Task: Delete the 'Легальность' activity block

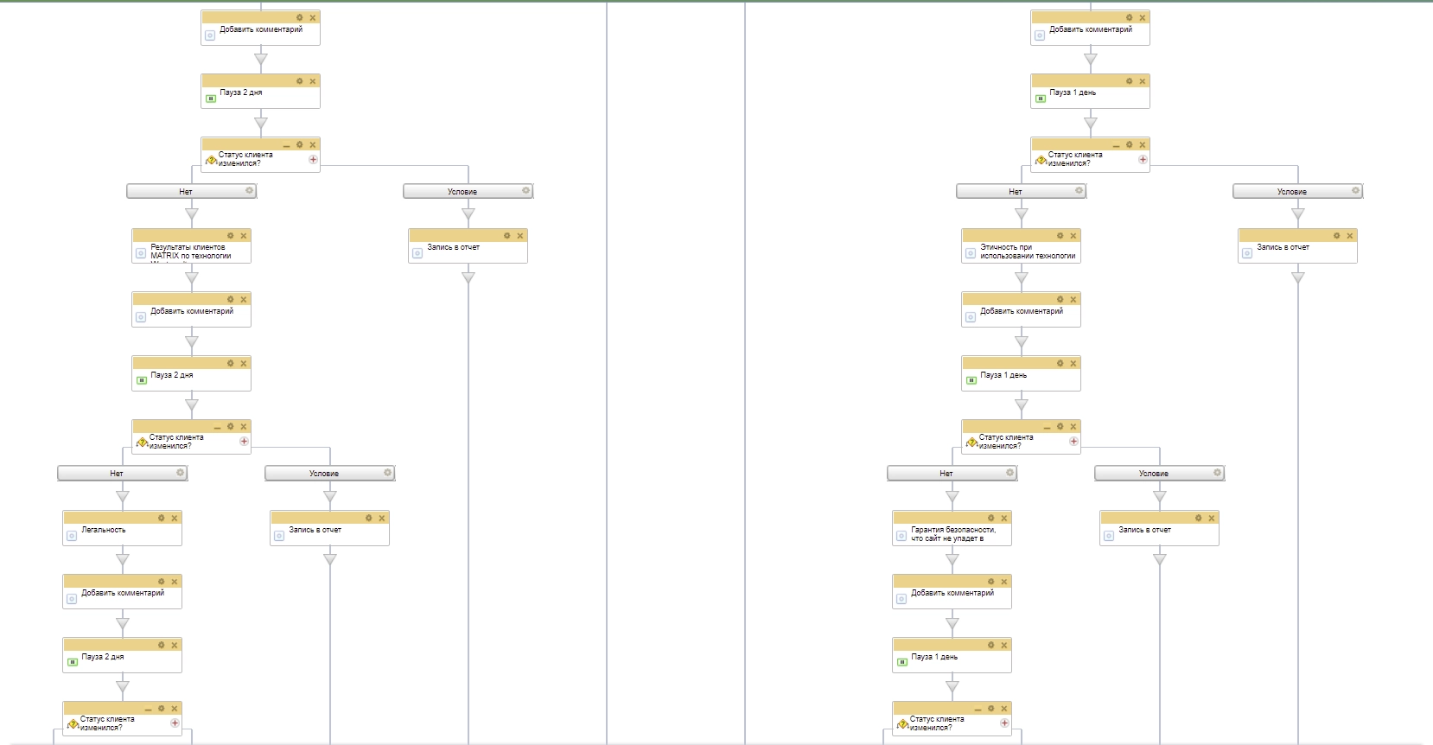Action: [x=175, y=518]
